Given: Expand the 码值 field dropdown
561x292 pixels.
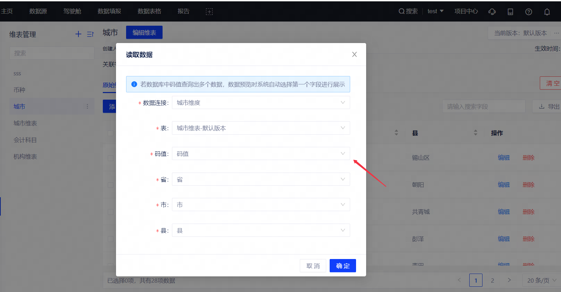Looking at the screenshot, I should point(261,154).
